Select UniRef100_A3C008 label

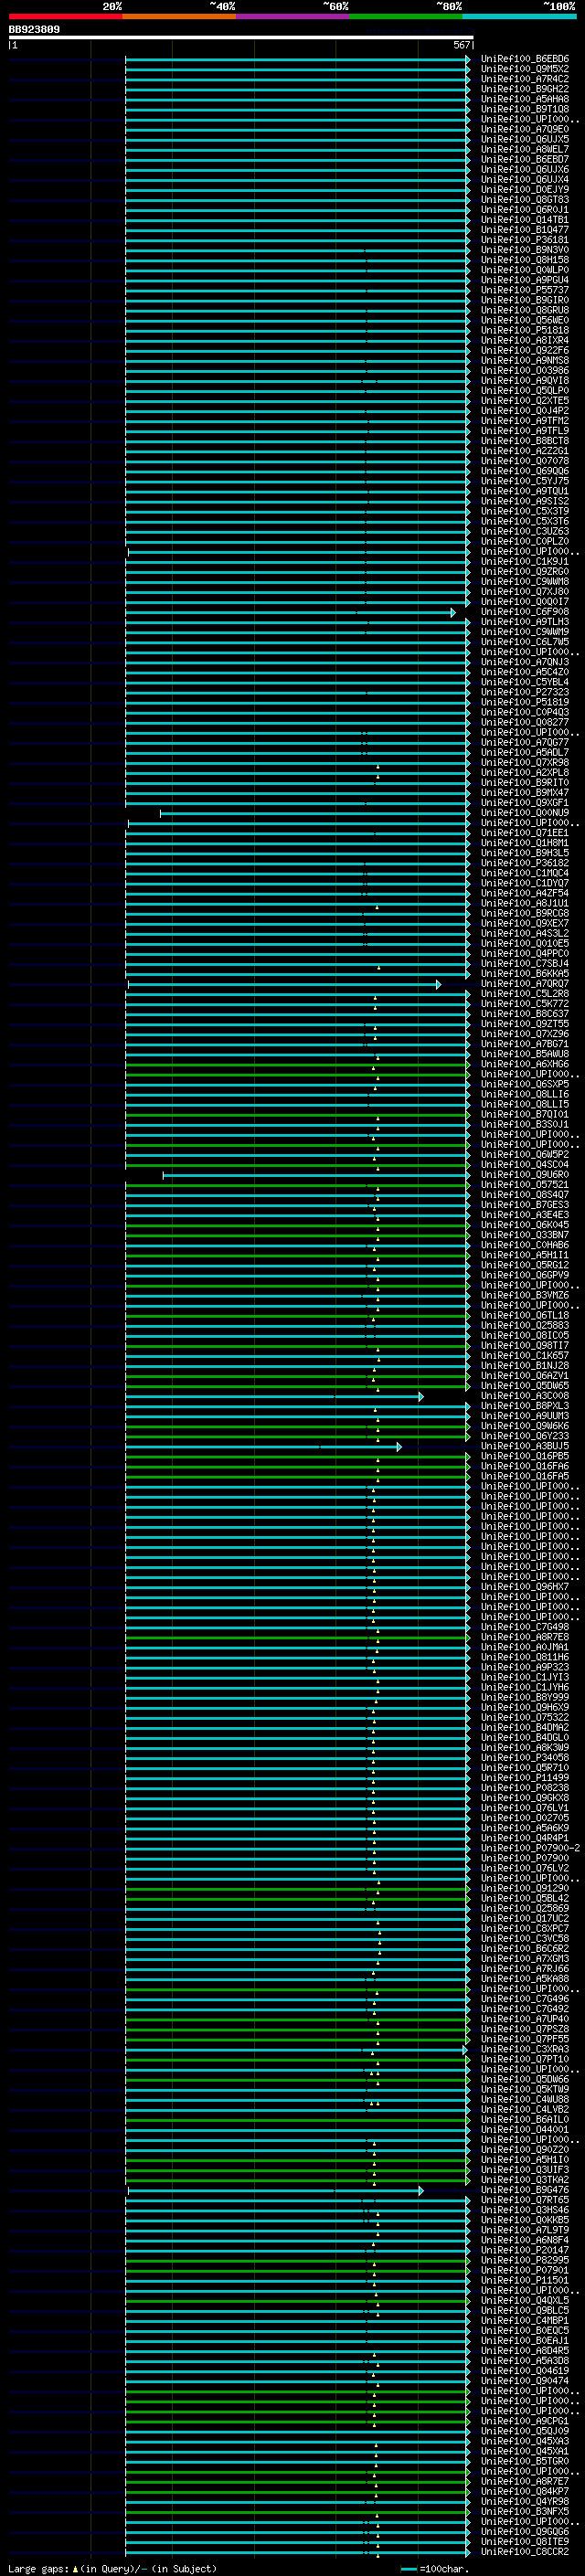(525, 1396)
